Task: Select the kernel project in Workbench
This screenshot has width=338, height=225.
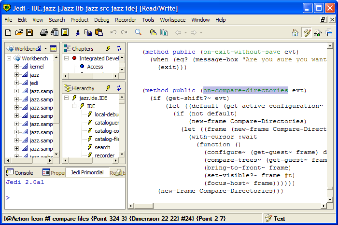Action: pyautogui.click(x=36, y=67)
